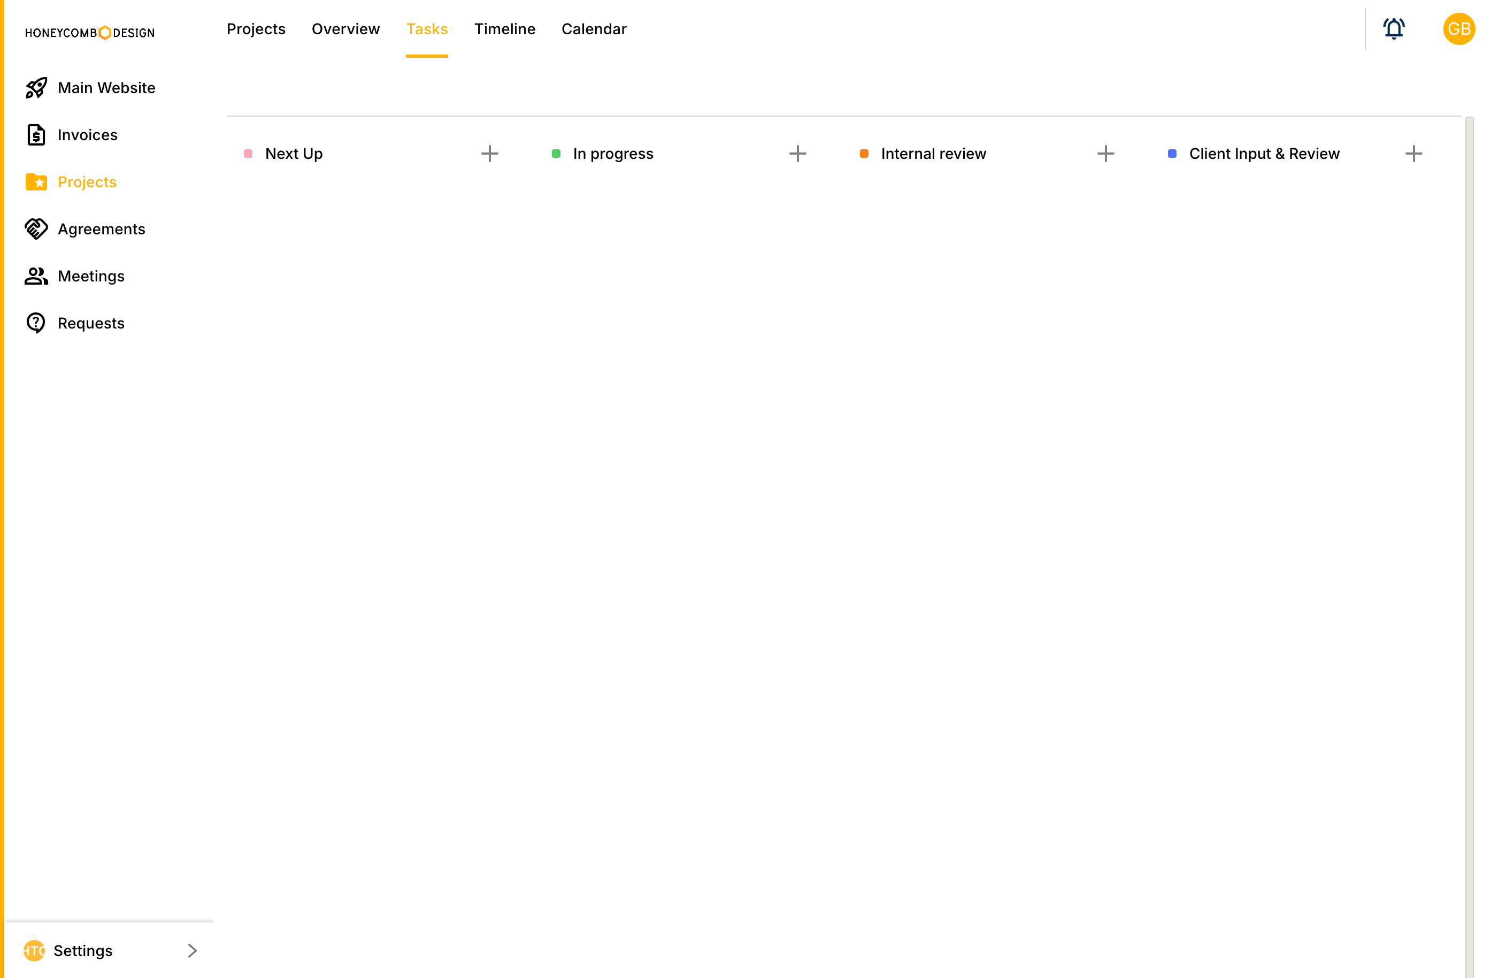Click the Agreements handshake icon

(x=36, y=229)
